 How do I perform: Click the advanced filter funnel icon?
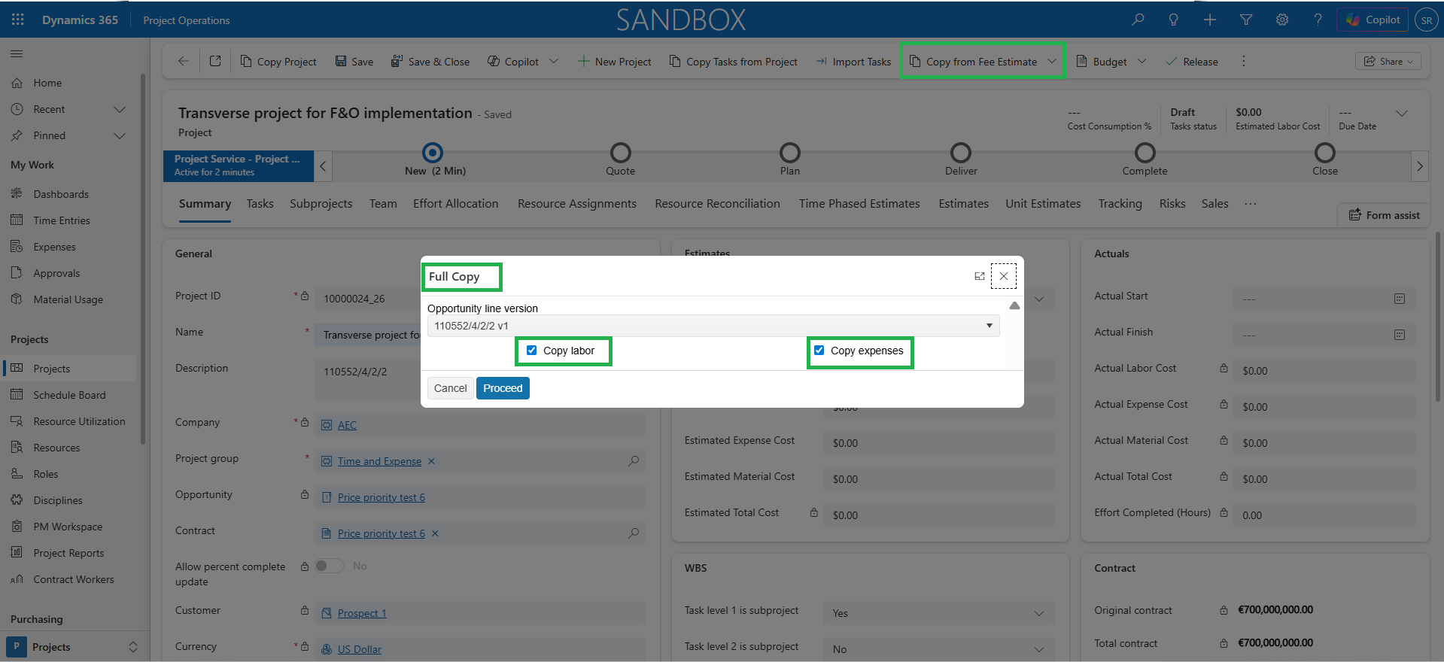point(1246,20)
